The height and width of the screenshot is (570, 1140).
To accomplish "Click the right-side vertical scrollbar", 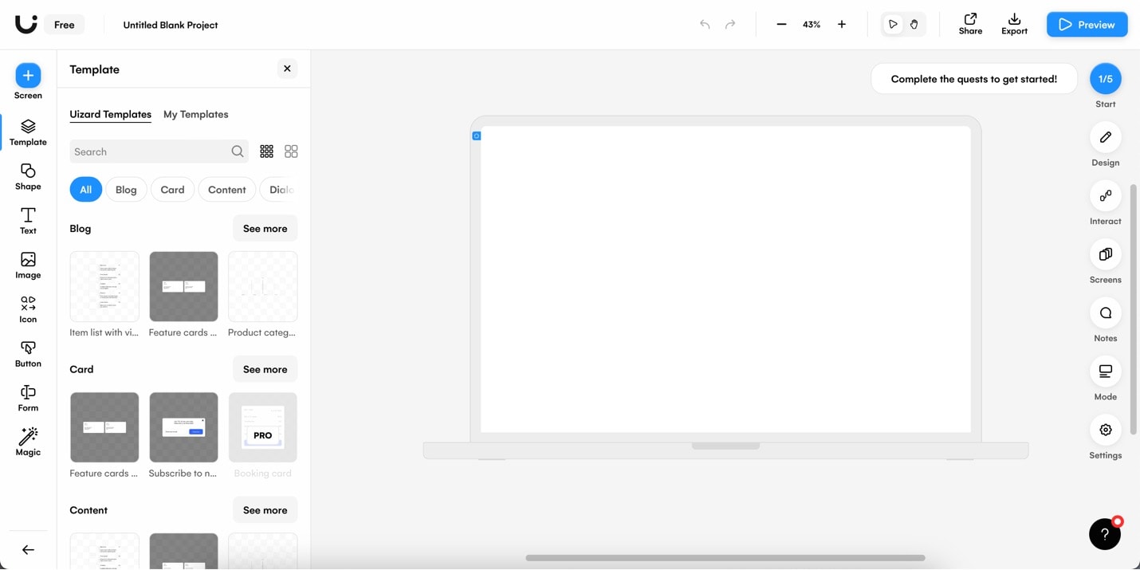I will point(1134,309).
